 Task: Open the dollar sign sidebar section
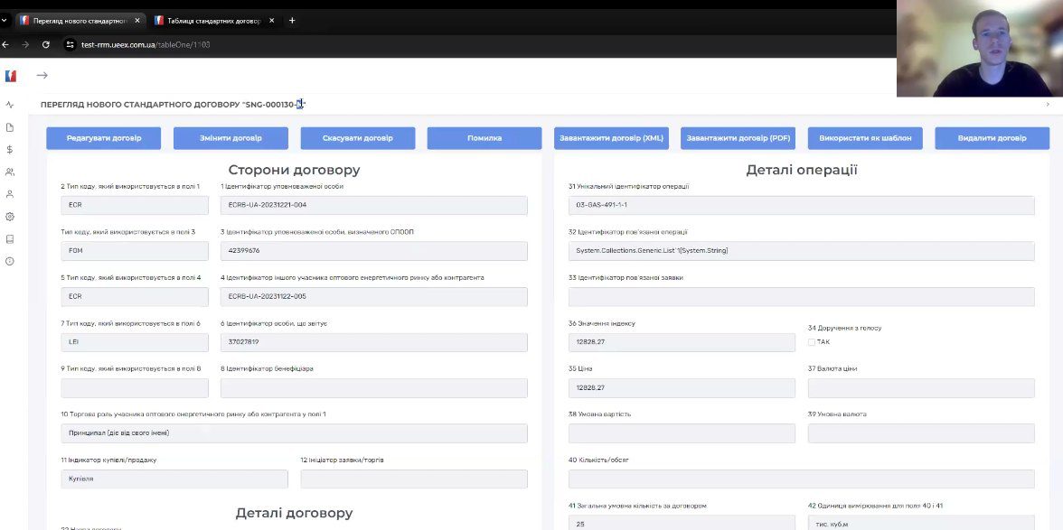(x=10, y=150)
